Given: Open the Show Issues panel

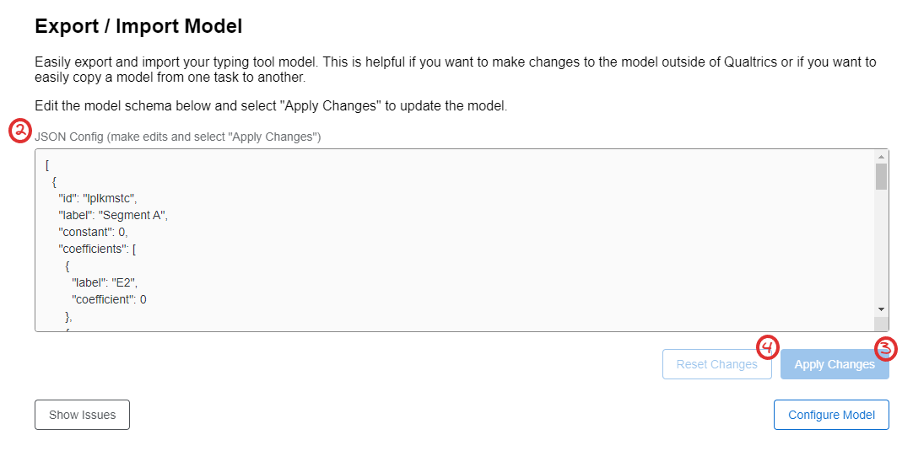Looking at the screenshot, I should 82,415.
